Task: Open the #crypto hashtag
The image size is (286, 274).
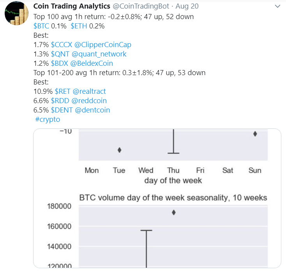Action: point(47,119)
